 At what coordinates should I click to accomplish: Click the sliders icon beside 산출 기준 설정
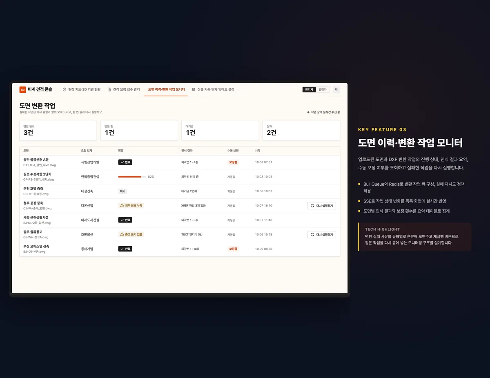pyautogui.click(x=194, y=89)
